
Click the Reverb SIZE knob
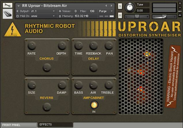(x=32, y=85)
